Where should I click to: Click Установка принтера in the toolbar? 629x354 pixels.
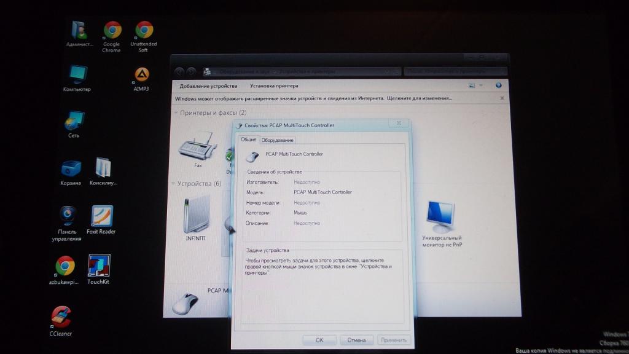click(x=274, y=86)
